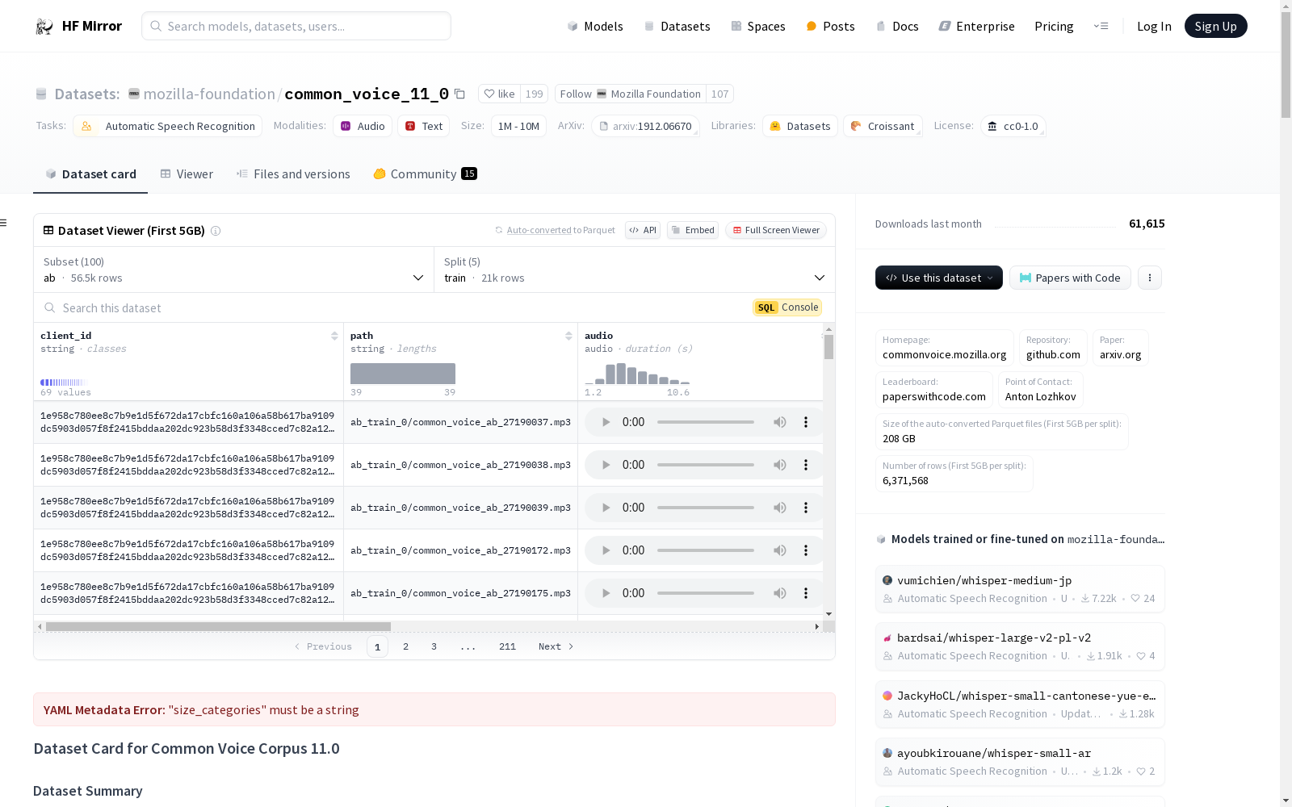
Task: Select the Automatic Speech Recognition task tag
Action: [167, 126]
